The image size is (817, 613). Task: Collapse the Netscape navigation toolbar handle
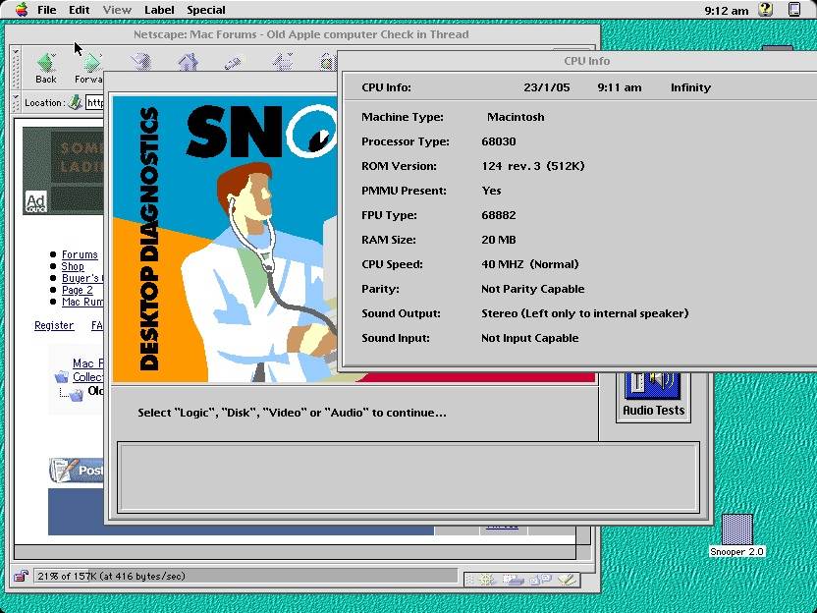(16, 70)
